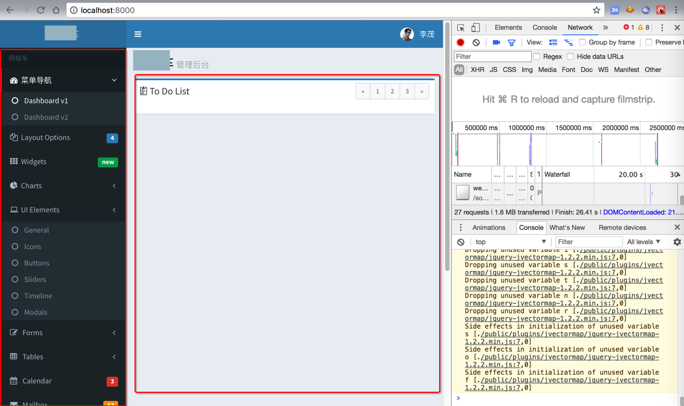Click the JH browser extension icon
Viewport: 684px width, 406px height.
click(x=614, y=10)
